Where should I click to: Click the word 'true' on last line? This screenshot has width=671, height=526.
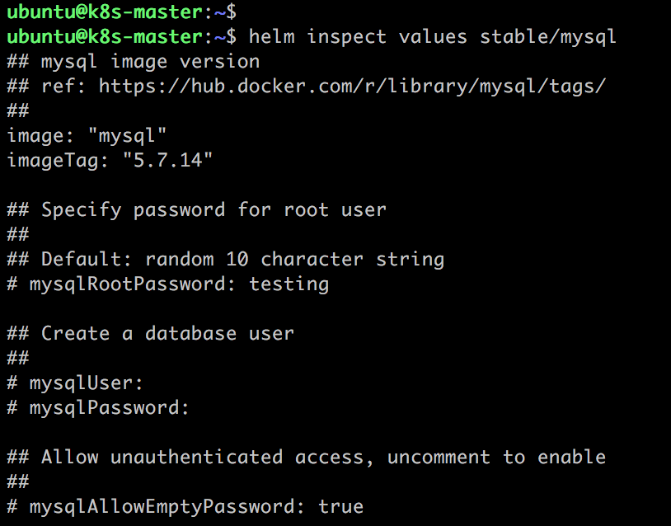coord(341,507)
